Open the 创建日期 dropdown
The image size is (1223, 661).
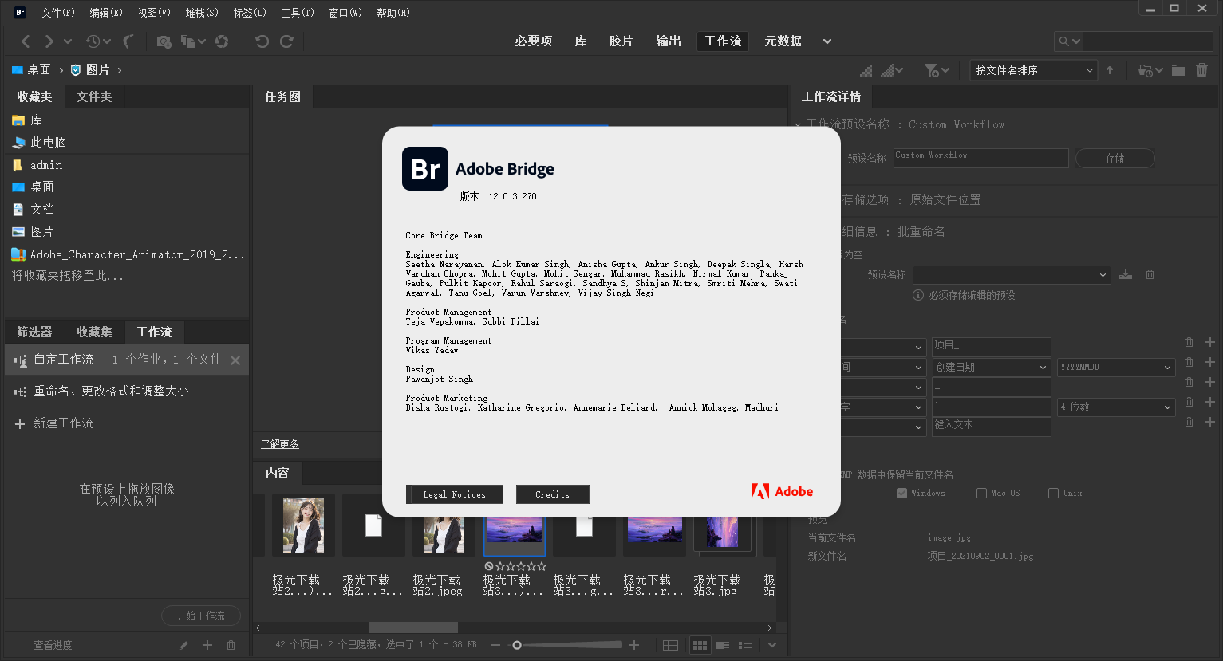[x=991, y=367]
